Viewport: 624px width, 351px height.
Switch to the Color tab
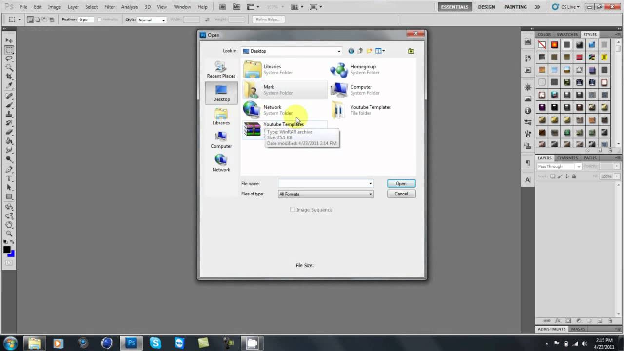(544, 35)
